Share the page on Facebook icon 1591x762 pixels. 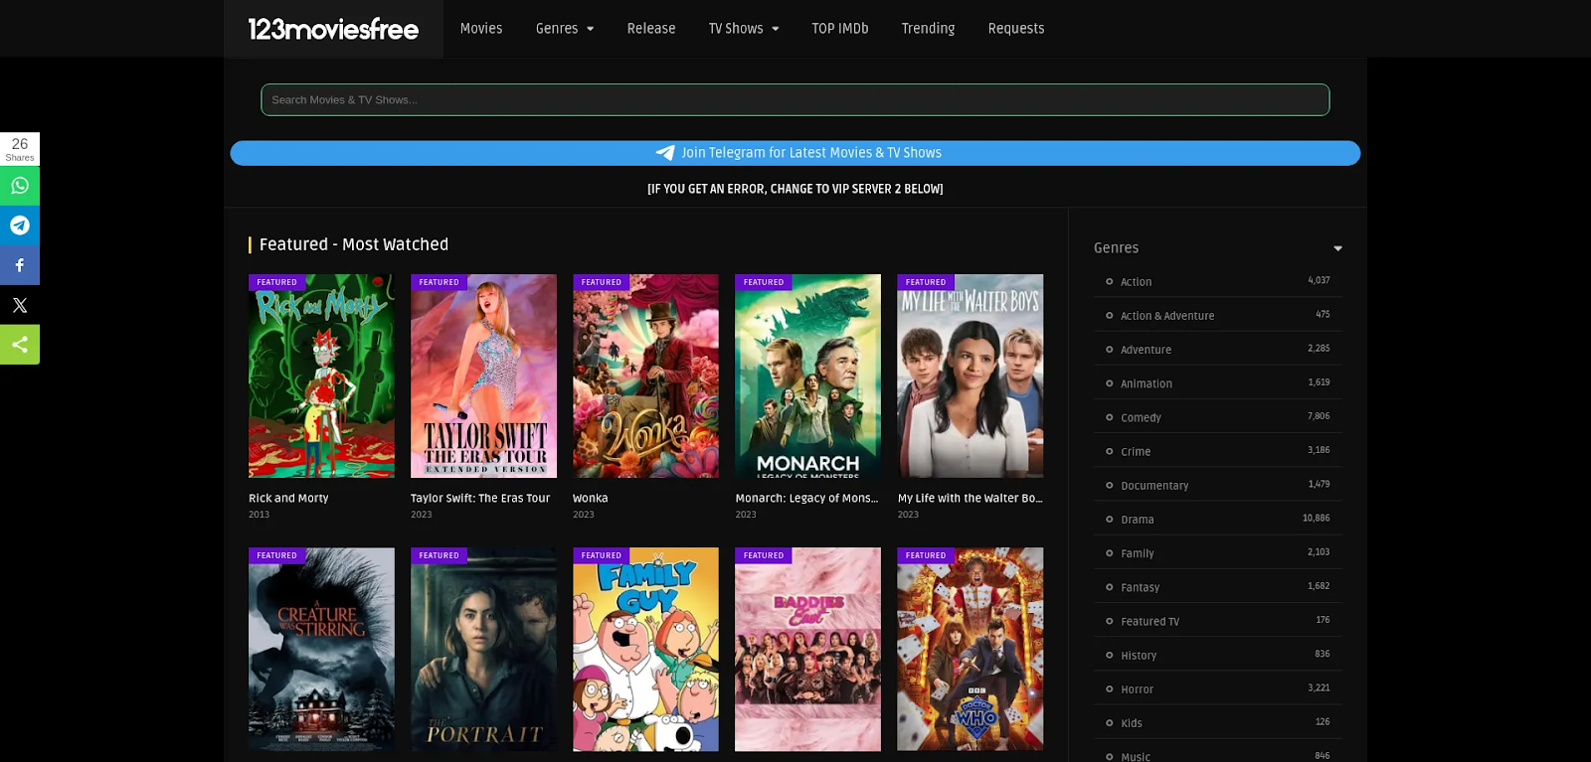(20, 265)
